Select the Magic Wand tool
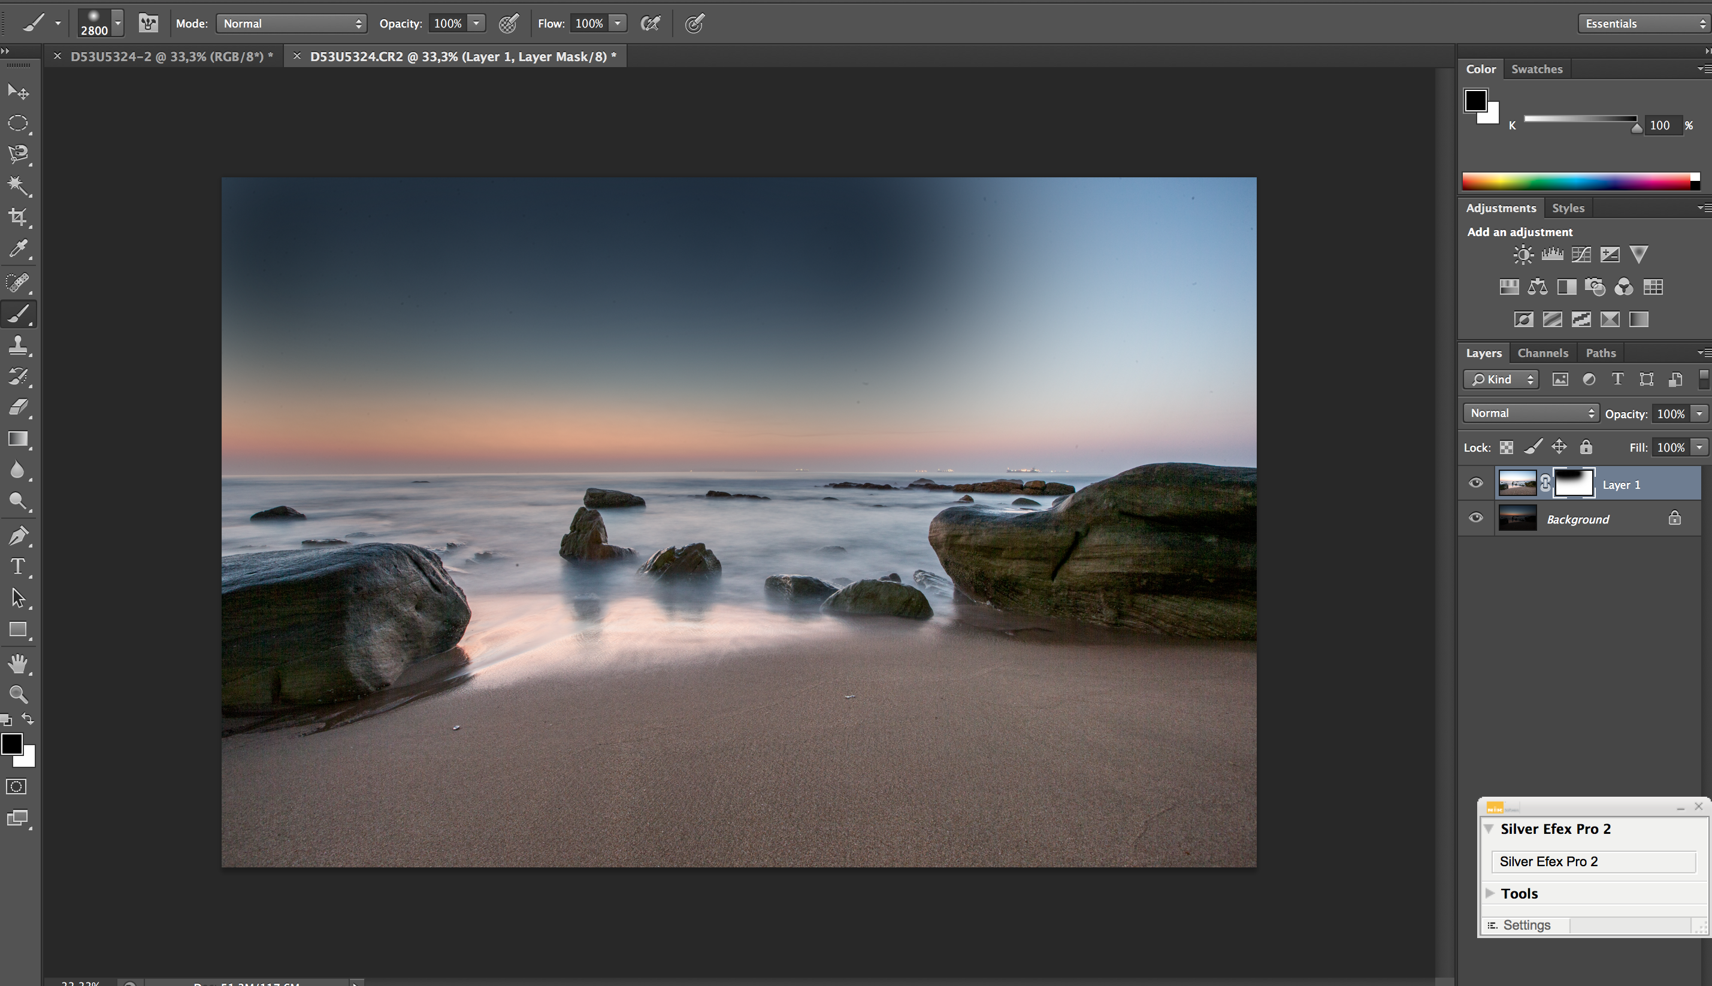The image size is (1712, 986). (x=19, y=186)
